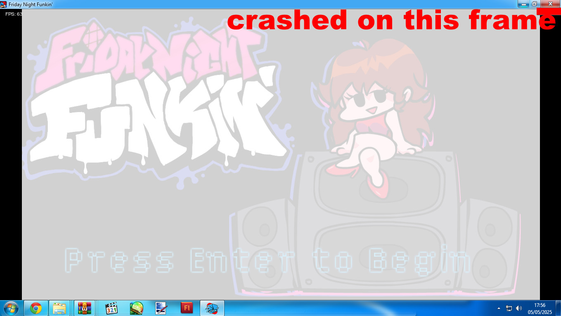Open Windows Explorer folder icon in taskbar

[60, 308]
